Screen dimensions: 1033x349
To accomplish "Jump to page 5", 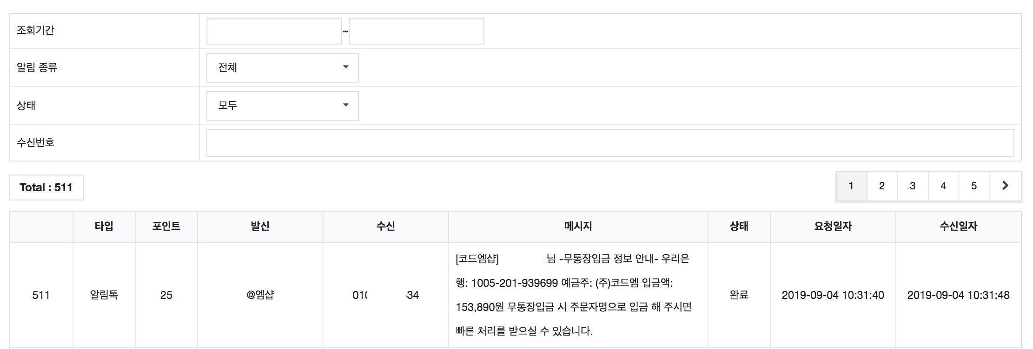I will [x=974, y=186].
